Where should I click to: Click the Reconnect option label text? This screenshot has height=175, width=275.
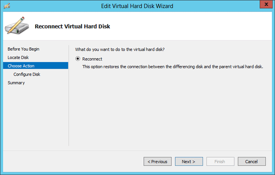coord(92,59)
